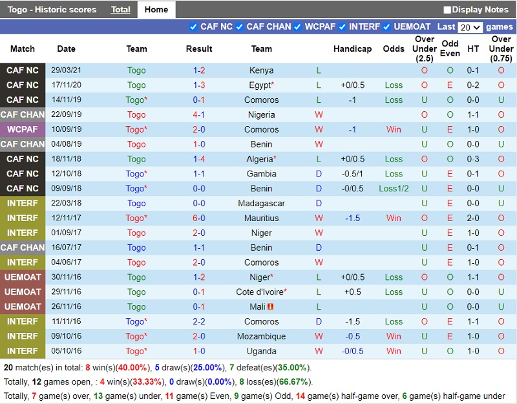Toggle the UEMOAT filter checkbox
This screenshot has width=517, height=404.
pos(386,27)
